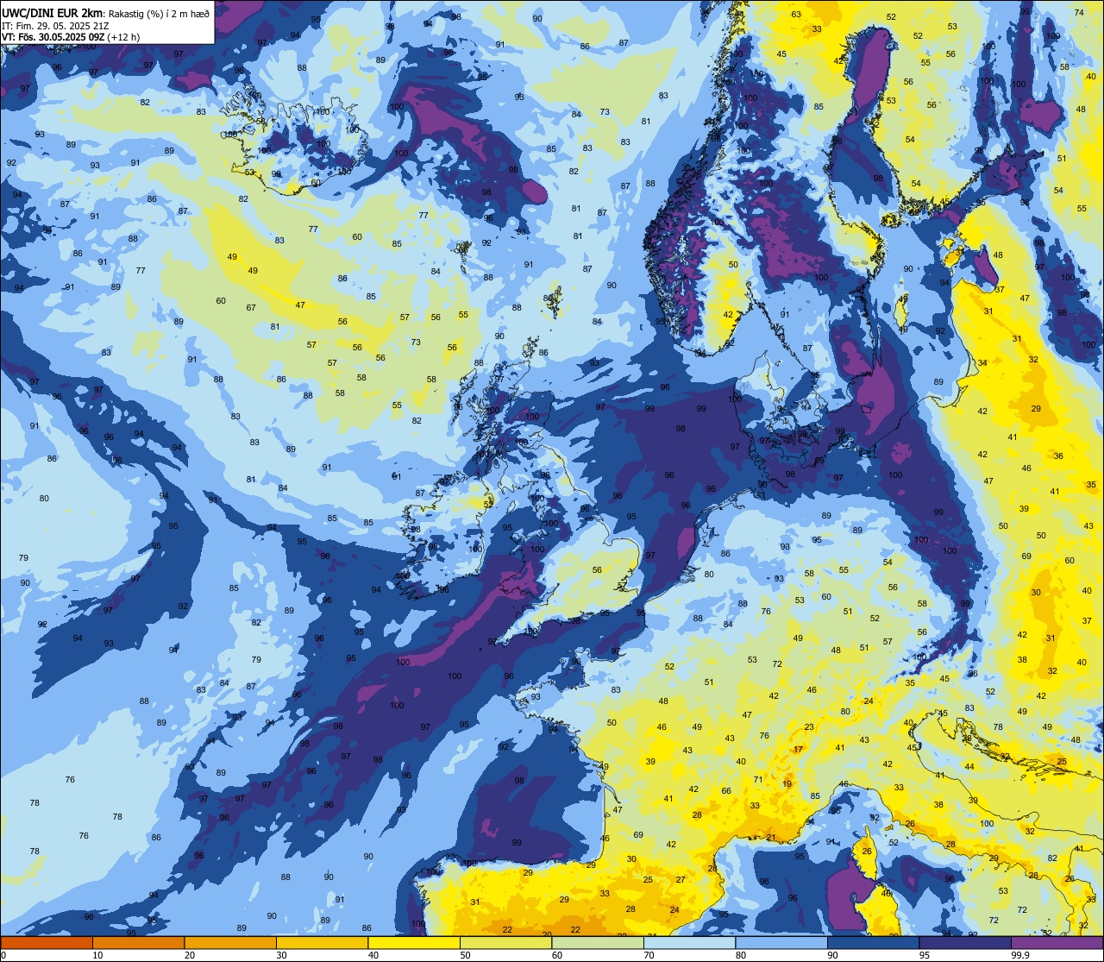Image resolution: width=1104 pixels, height=962 pixels.
Task: Click the legend tick label "70"
Action: click(649, 955)
